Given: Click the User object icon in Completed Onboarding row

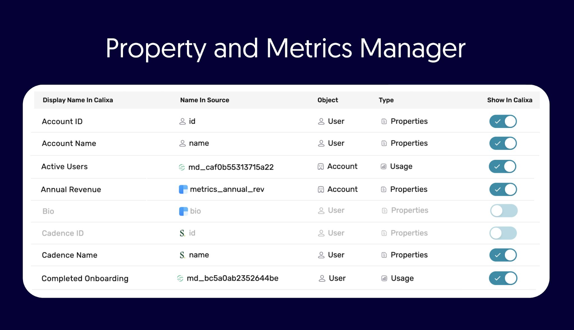Looking at the screenshot, I should [322, 278].
